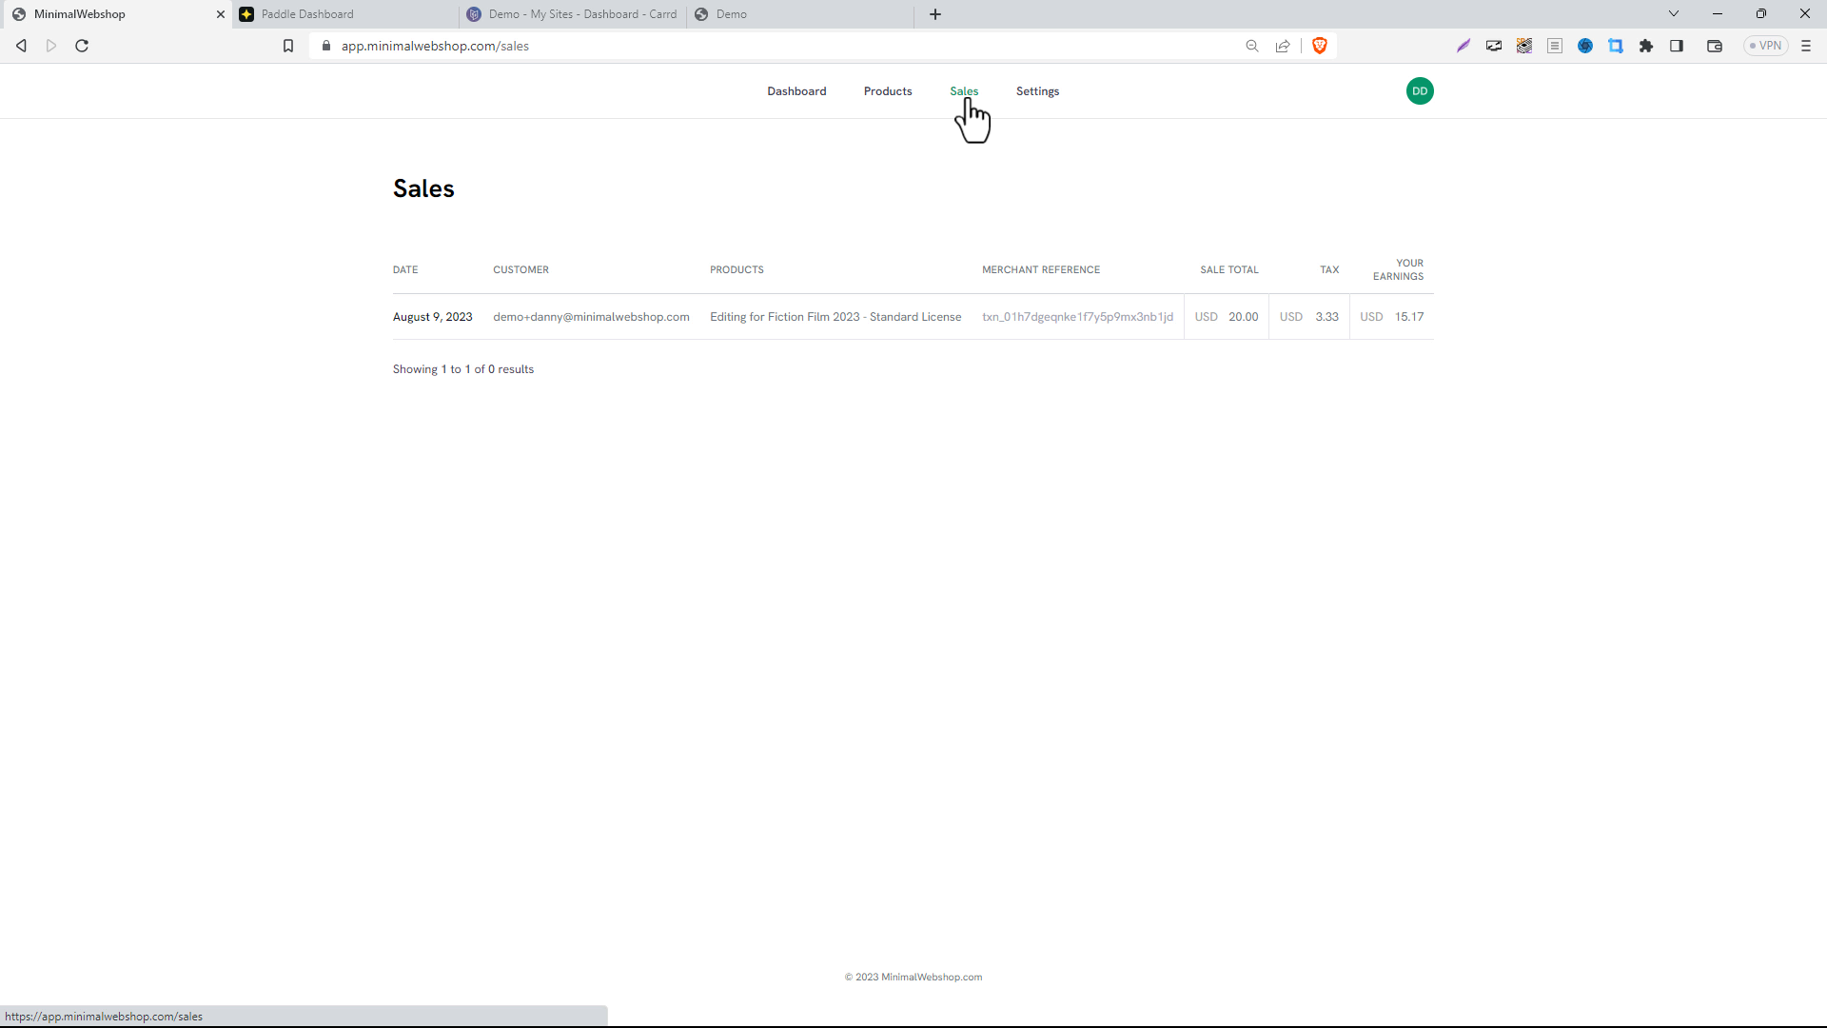Bookmark this page with bookmark icon
This screenshot has width=1827, height=1028.
pyautogui.click(x=288, y=46)
